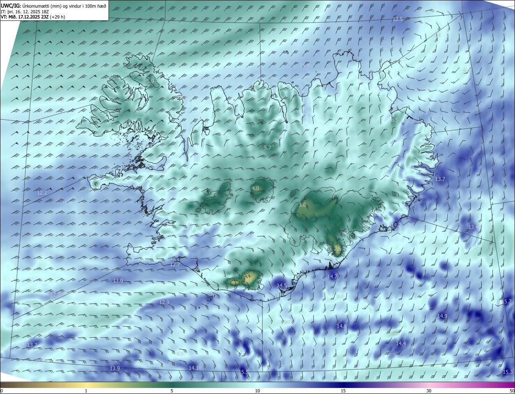Click the '14.6' value over the southern sea

click(342, 326)
